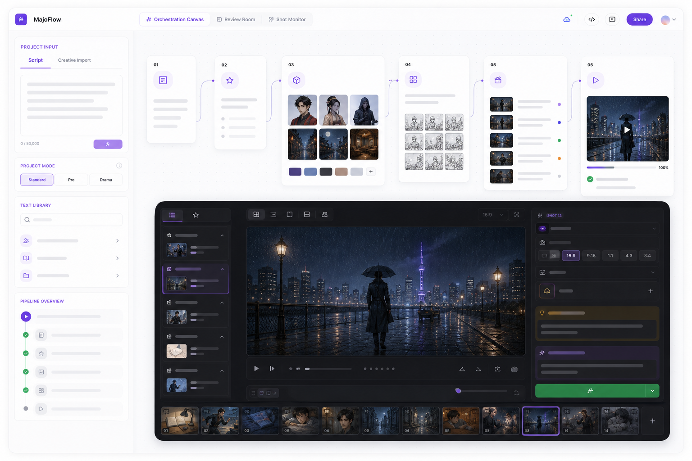Select the list layout view in editor toolbar

273,214
